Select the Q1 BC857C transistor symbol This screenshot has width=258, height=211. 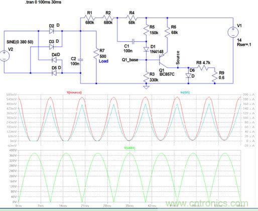click(162, 60)
